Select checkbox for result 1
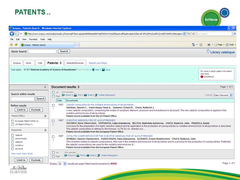240x180 pixels. [x=53, y=105]
